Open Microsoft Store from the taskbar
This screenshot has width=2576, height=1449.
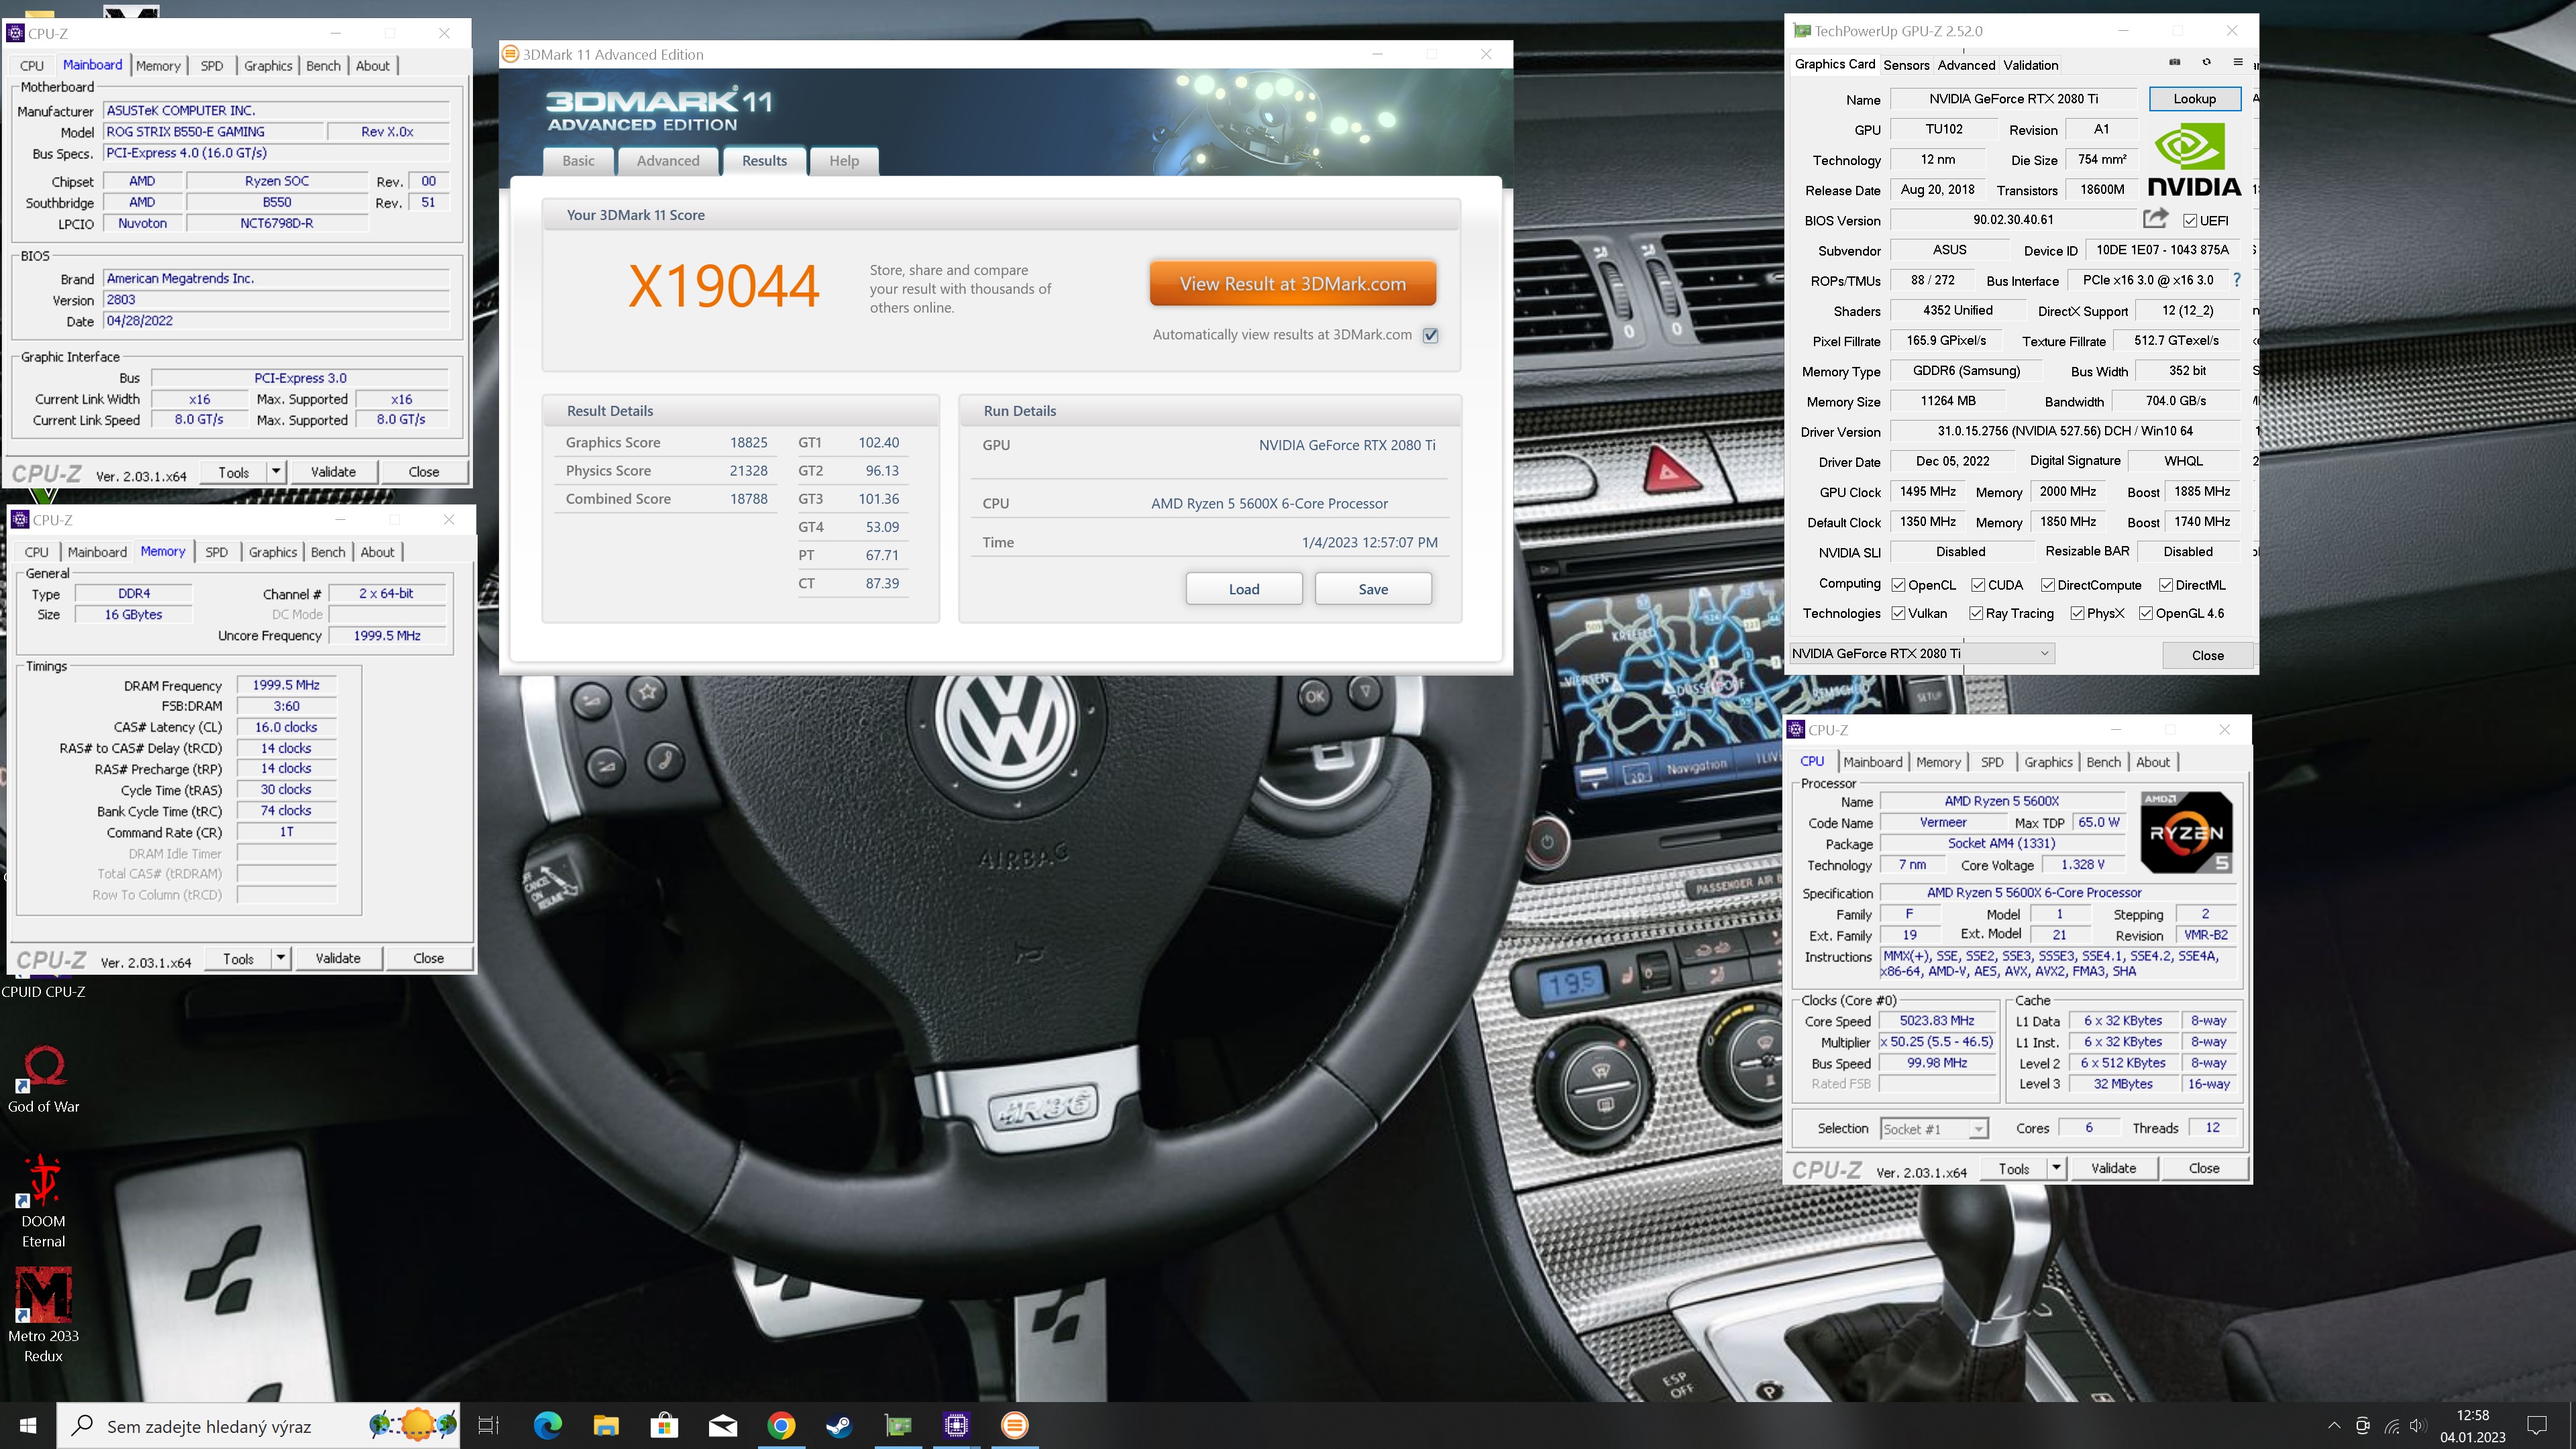point(664,1425)
